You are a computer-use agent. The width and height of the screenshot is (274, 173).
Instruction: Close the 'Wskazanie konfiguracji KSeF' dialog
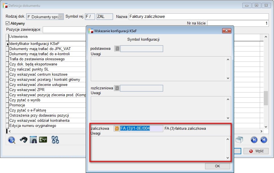pos(226,31)
